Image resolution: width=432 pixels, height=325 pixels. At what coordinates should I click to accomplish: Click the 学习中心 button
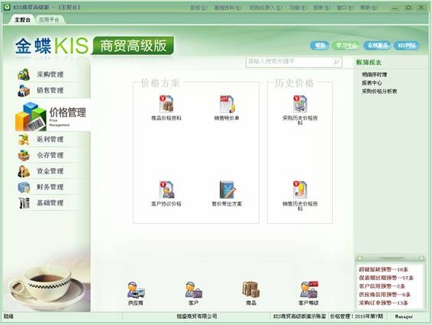click(x=346, y=46)
